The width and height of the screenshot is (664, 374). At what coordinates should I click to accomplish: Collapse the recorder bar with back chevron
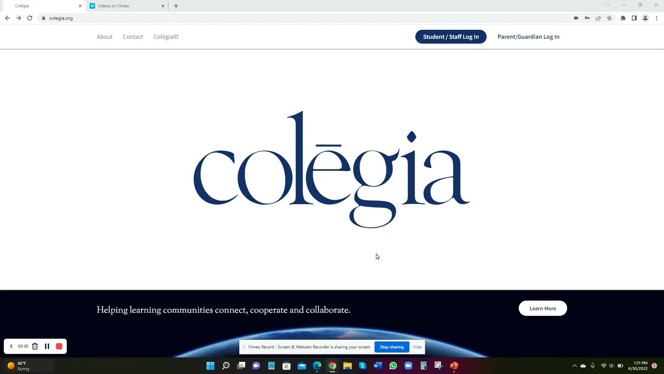pyautogui.click(x=11, y=346)
